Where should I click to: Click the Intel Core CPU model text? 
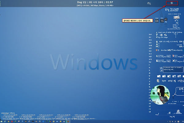(x=170, y=32)
